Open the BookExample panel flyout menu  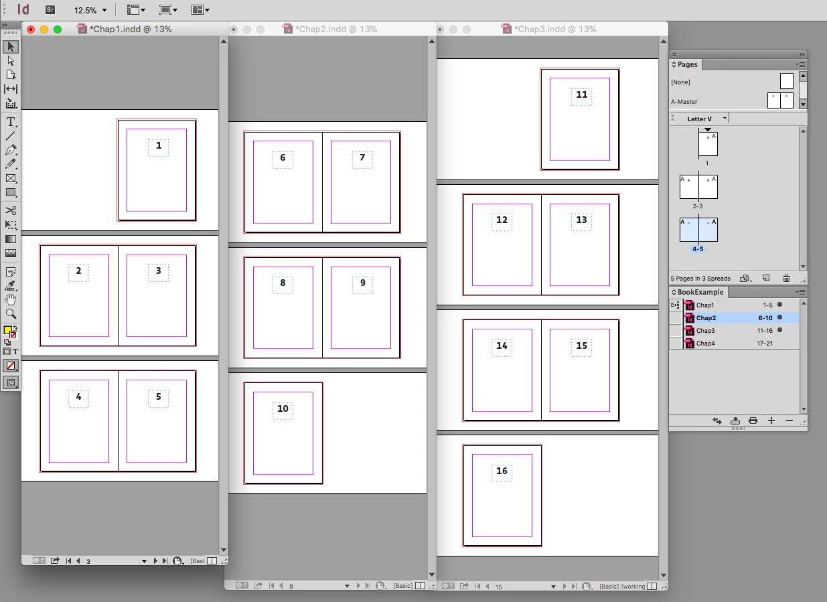tap(801, 293)
